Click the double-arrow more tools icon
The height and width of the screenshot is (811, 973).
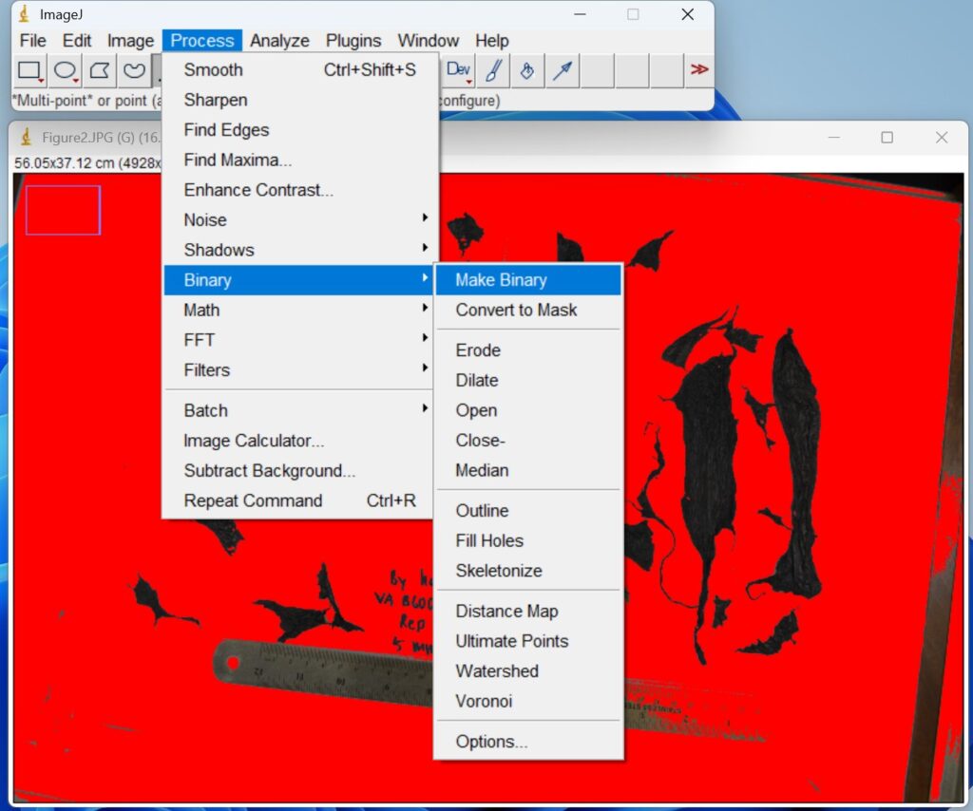pyautogui.click(x=699, y=70)
